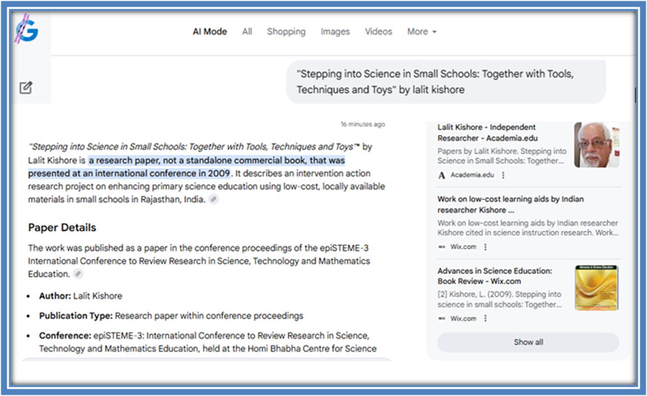
Task: Open the Shopping tab
Action: click(x=286, y=31)
